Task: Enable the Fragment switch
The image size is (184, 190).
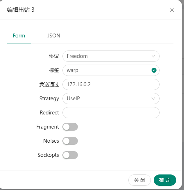Action: tap(70, 127)
